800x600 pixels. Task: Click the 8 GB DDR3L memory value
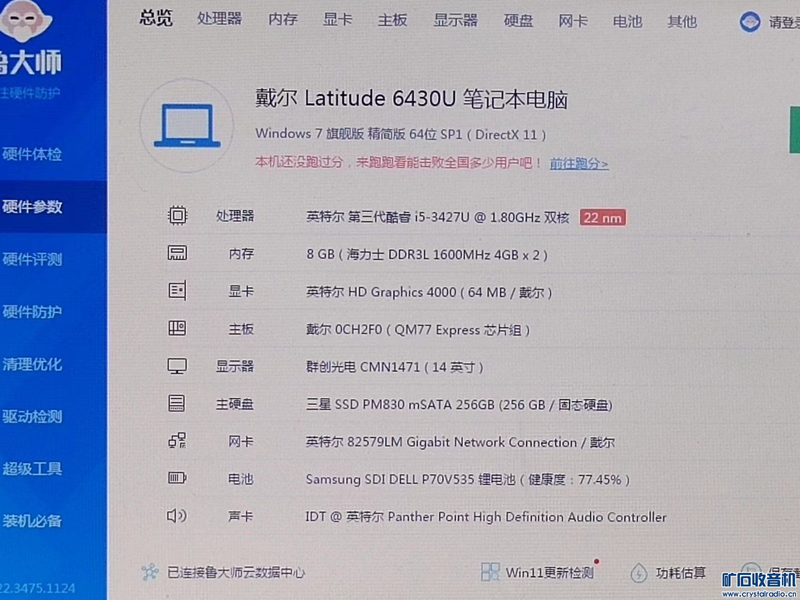(427, 255)
